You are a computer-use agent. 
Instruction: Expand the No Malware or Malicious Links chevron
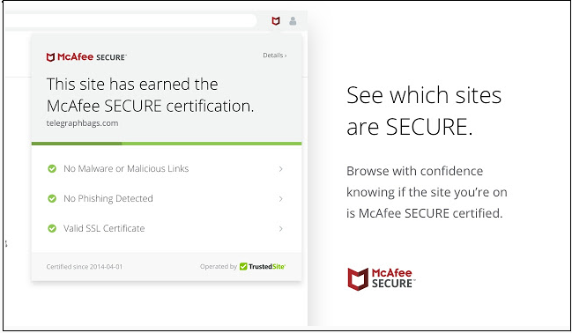281,169
